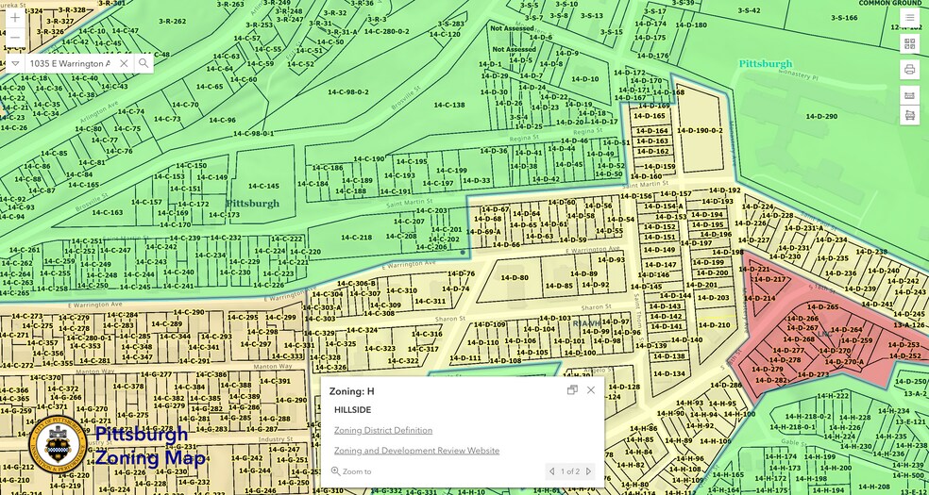The height and width of the screenshot is (495, 929).
Task: Select parcel 14-C-65
Action: 210,87
